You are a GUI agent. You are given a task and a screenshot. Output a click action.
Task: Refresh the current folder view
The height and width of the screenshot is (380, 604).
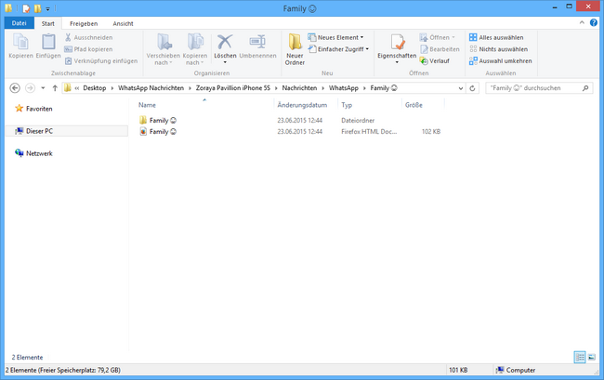tap(473, 88)
